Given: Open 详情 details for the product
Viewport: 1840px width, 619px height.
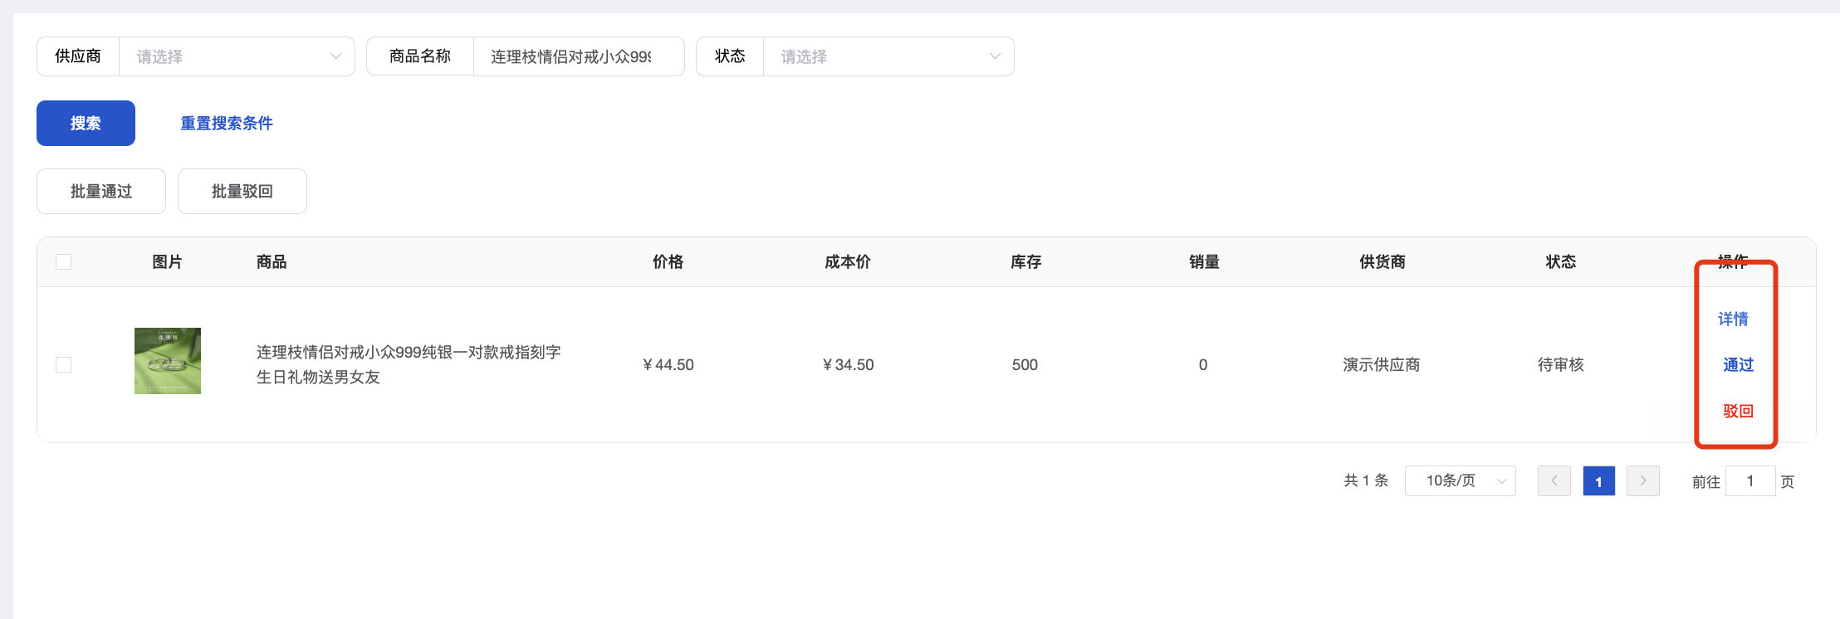Looking at the screenshot, I should tap(1733, 319).
